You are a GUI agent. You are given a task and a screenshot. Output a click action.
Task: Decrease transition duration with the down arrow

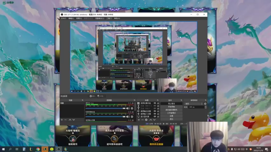(206, 108)
